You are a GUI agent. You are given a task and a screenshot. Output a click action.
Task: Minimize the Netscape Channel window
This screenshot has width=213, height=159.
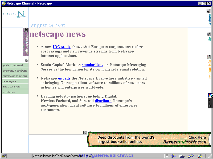click(200, 3)
